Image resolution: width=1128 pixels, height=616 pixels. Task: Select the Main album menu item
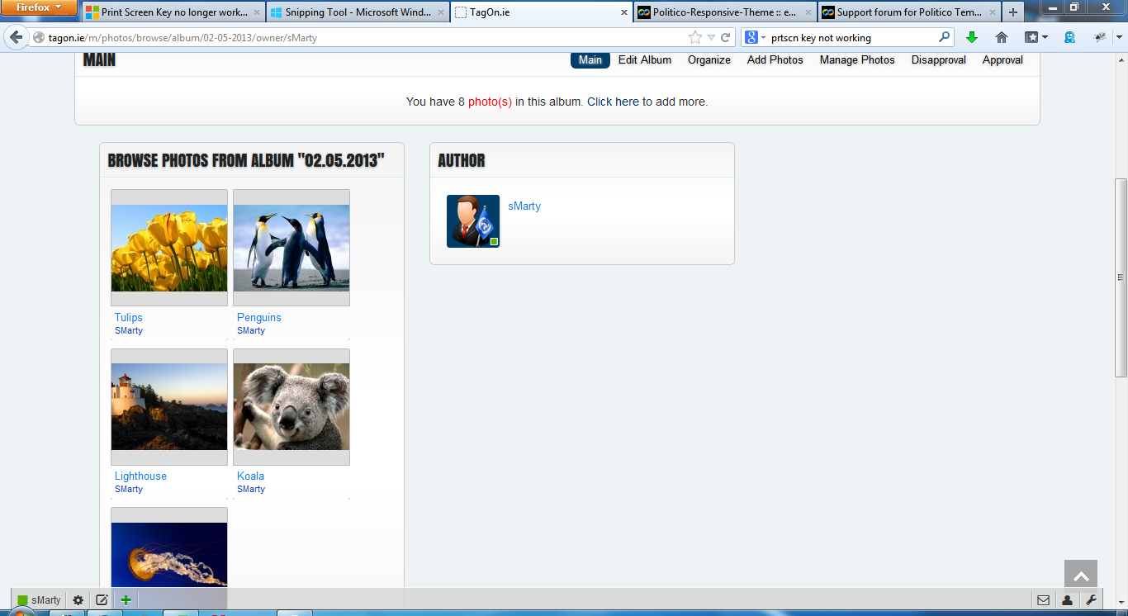tap(590, 59)
